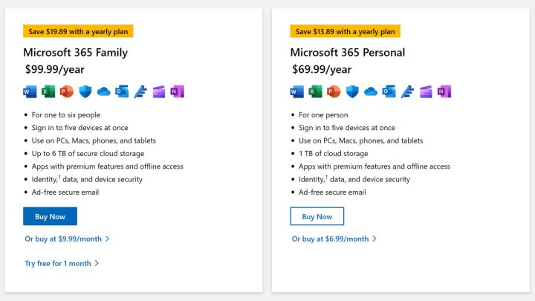The width and height of the screenshot is (535, 301).
Task: Click the OneDrive cloud icon in Family plan
Action: click(103, 91)
